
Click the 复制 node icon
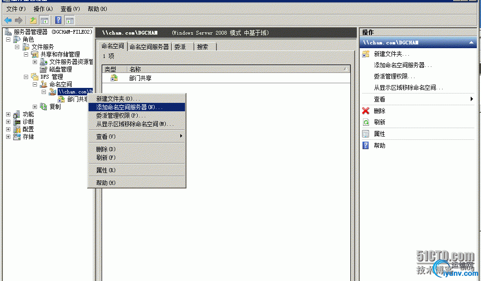(44, 107)
